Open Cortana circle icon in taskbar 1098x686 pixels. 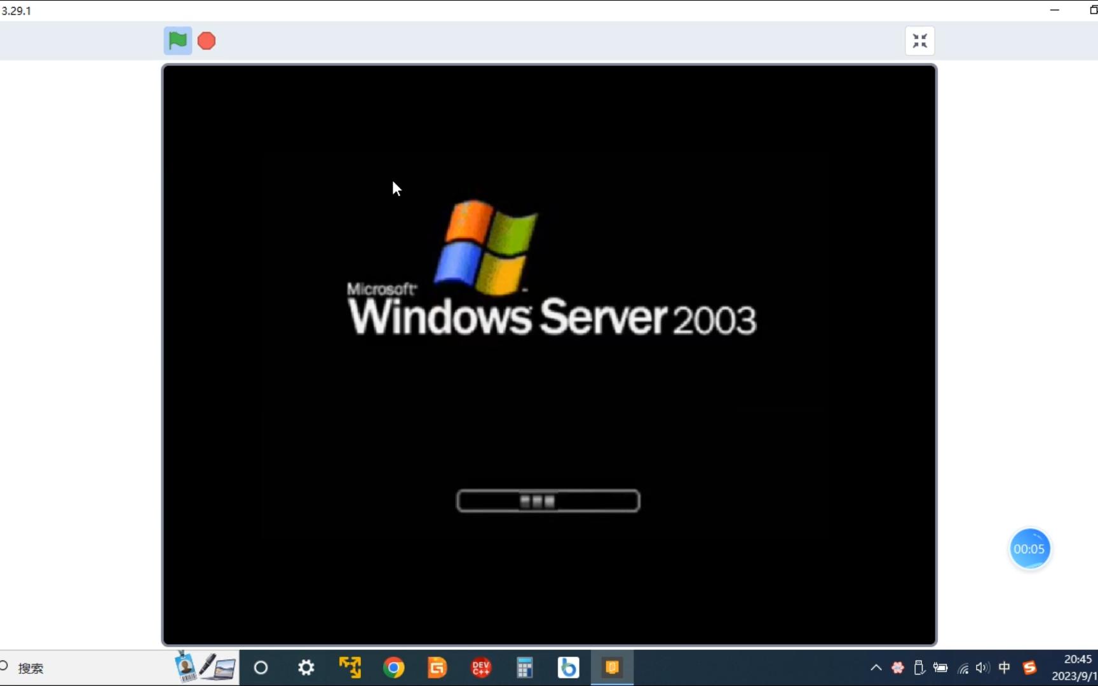tap(261, 668)
